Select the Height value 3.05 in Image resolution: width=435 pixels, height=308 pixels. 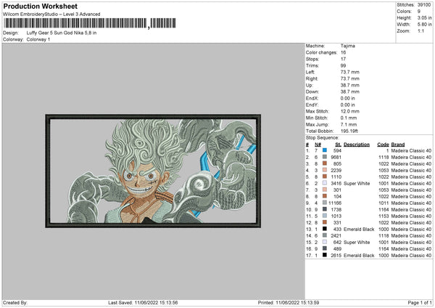pyautogui.click(x=424, y=17)
